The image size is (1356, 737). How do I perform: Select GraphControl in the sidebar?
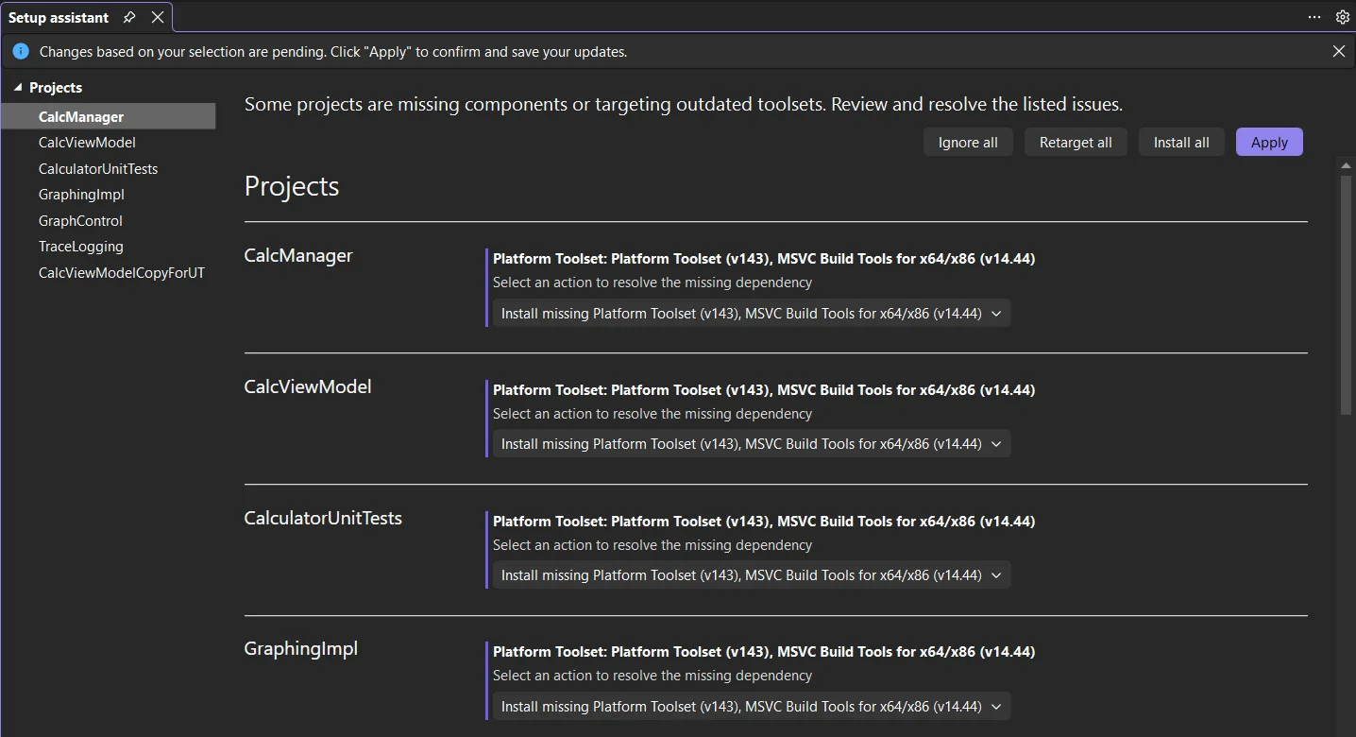(x=80, y=221)
